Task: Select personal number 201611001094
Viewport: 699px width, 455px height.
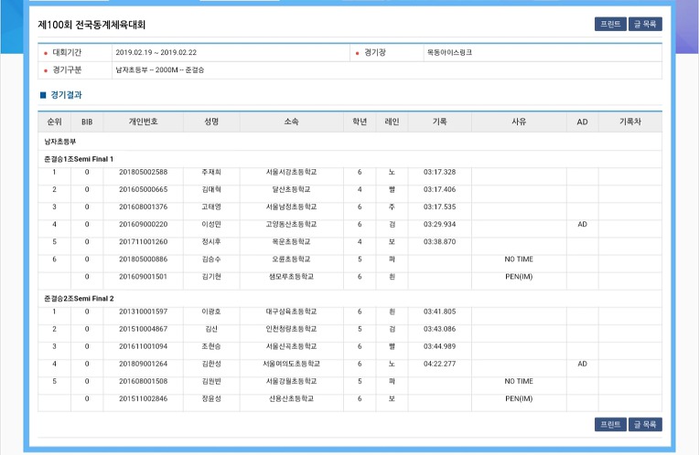Action: tap(143, 346)
